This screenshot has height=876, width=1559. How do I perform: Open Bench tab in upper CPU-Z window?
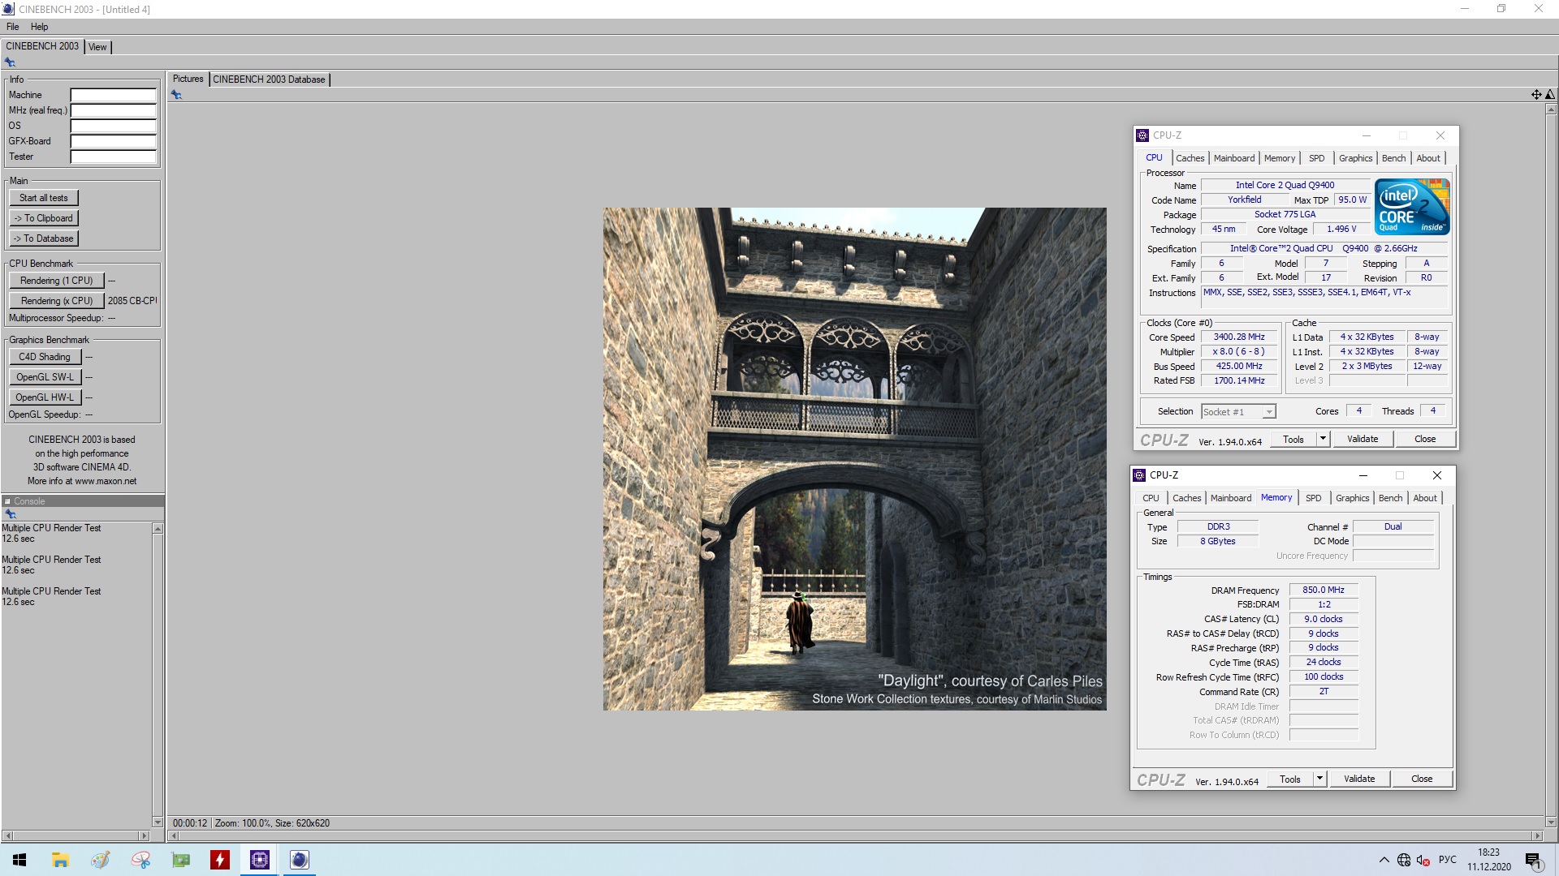(1393, 158)
